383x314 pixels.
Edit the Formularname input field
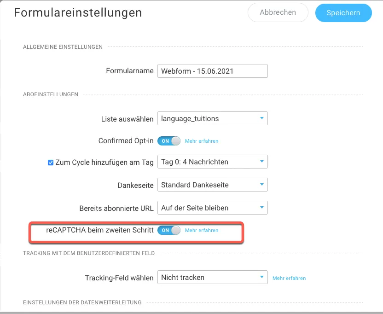pyautogui.click(x=213, y=71)
